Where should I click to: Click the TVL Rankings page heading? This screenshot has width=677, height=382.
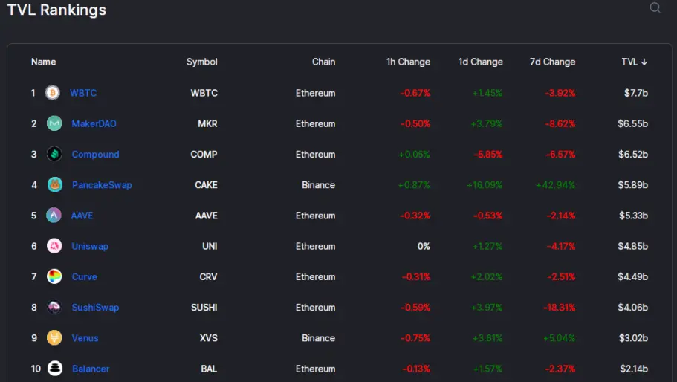point(56,10)
